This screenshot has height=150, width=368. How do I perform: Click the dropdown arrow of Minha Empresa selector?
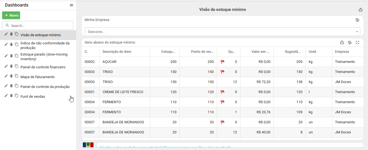click(x=357, y=32)
